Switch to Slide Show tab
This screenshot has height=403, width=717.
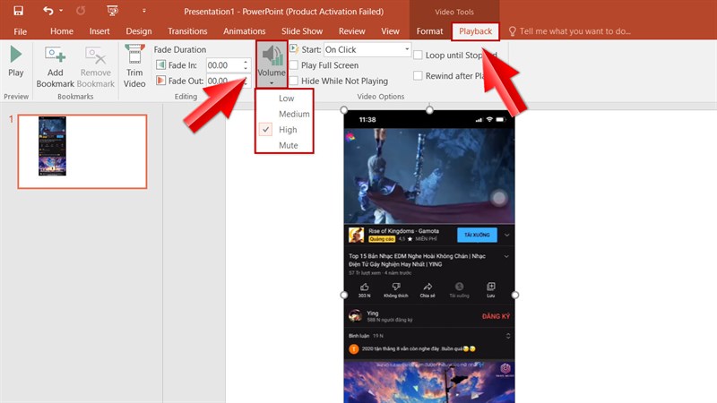[302, 31]
